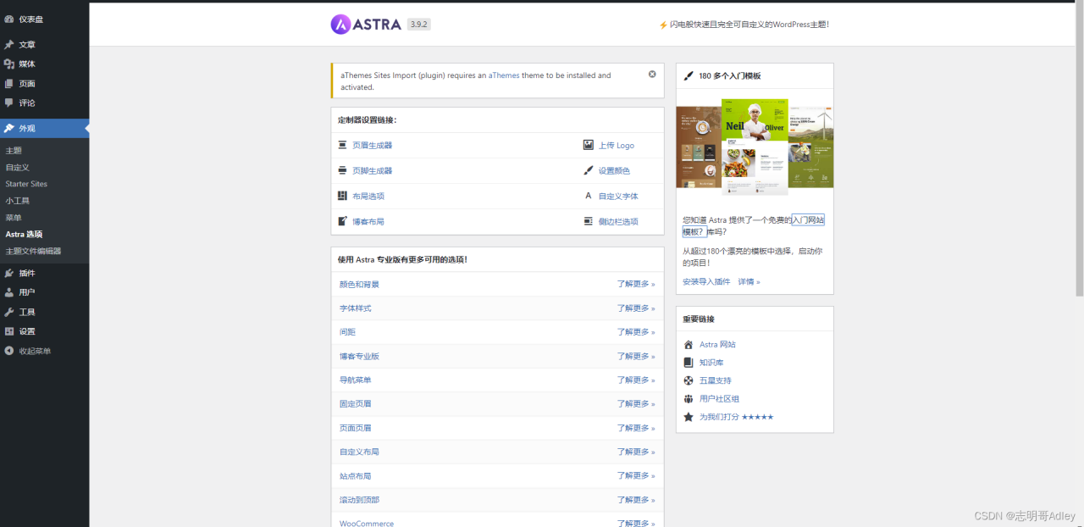Image resolution: width=1084 pixels, height=527 pixels.
Task: Open Starter Sites under 外观
Action: coord(26,183)
